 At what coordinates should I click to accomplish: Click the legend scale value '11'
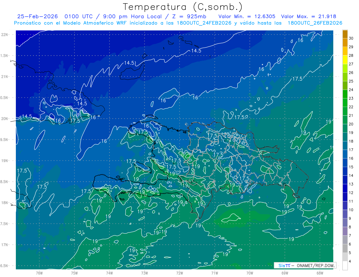pyautogui.click(x=351, y=201)
